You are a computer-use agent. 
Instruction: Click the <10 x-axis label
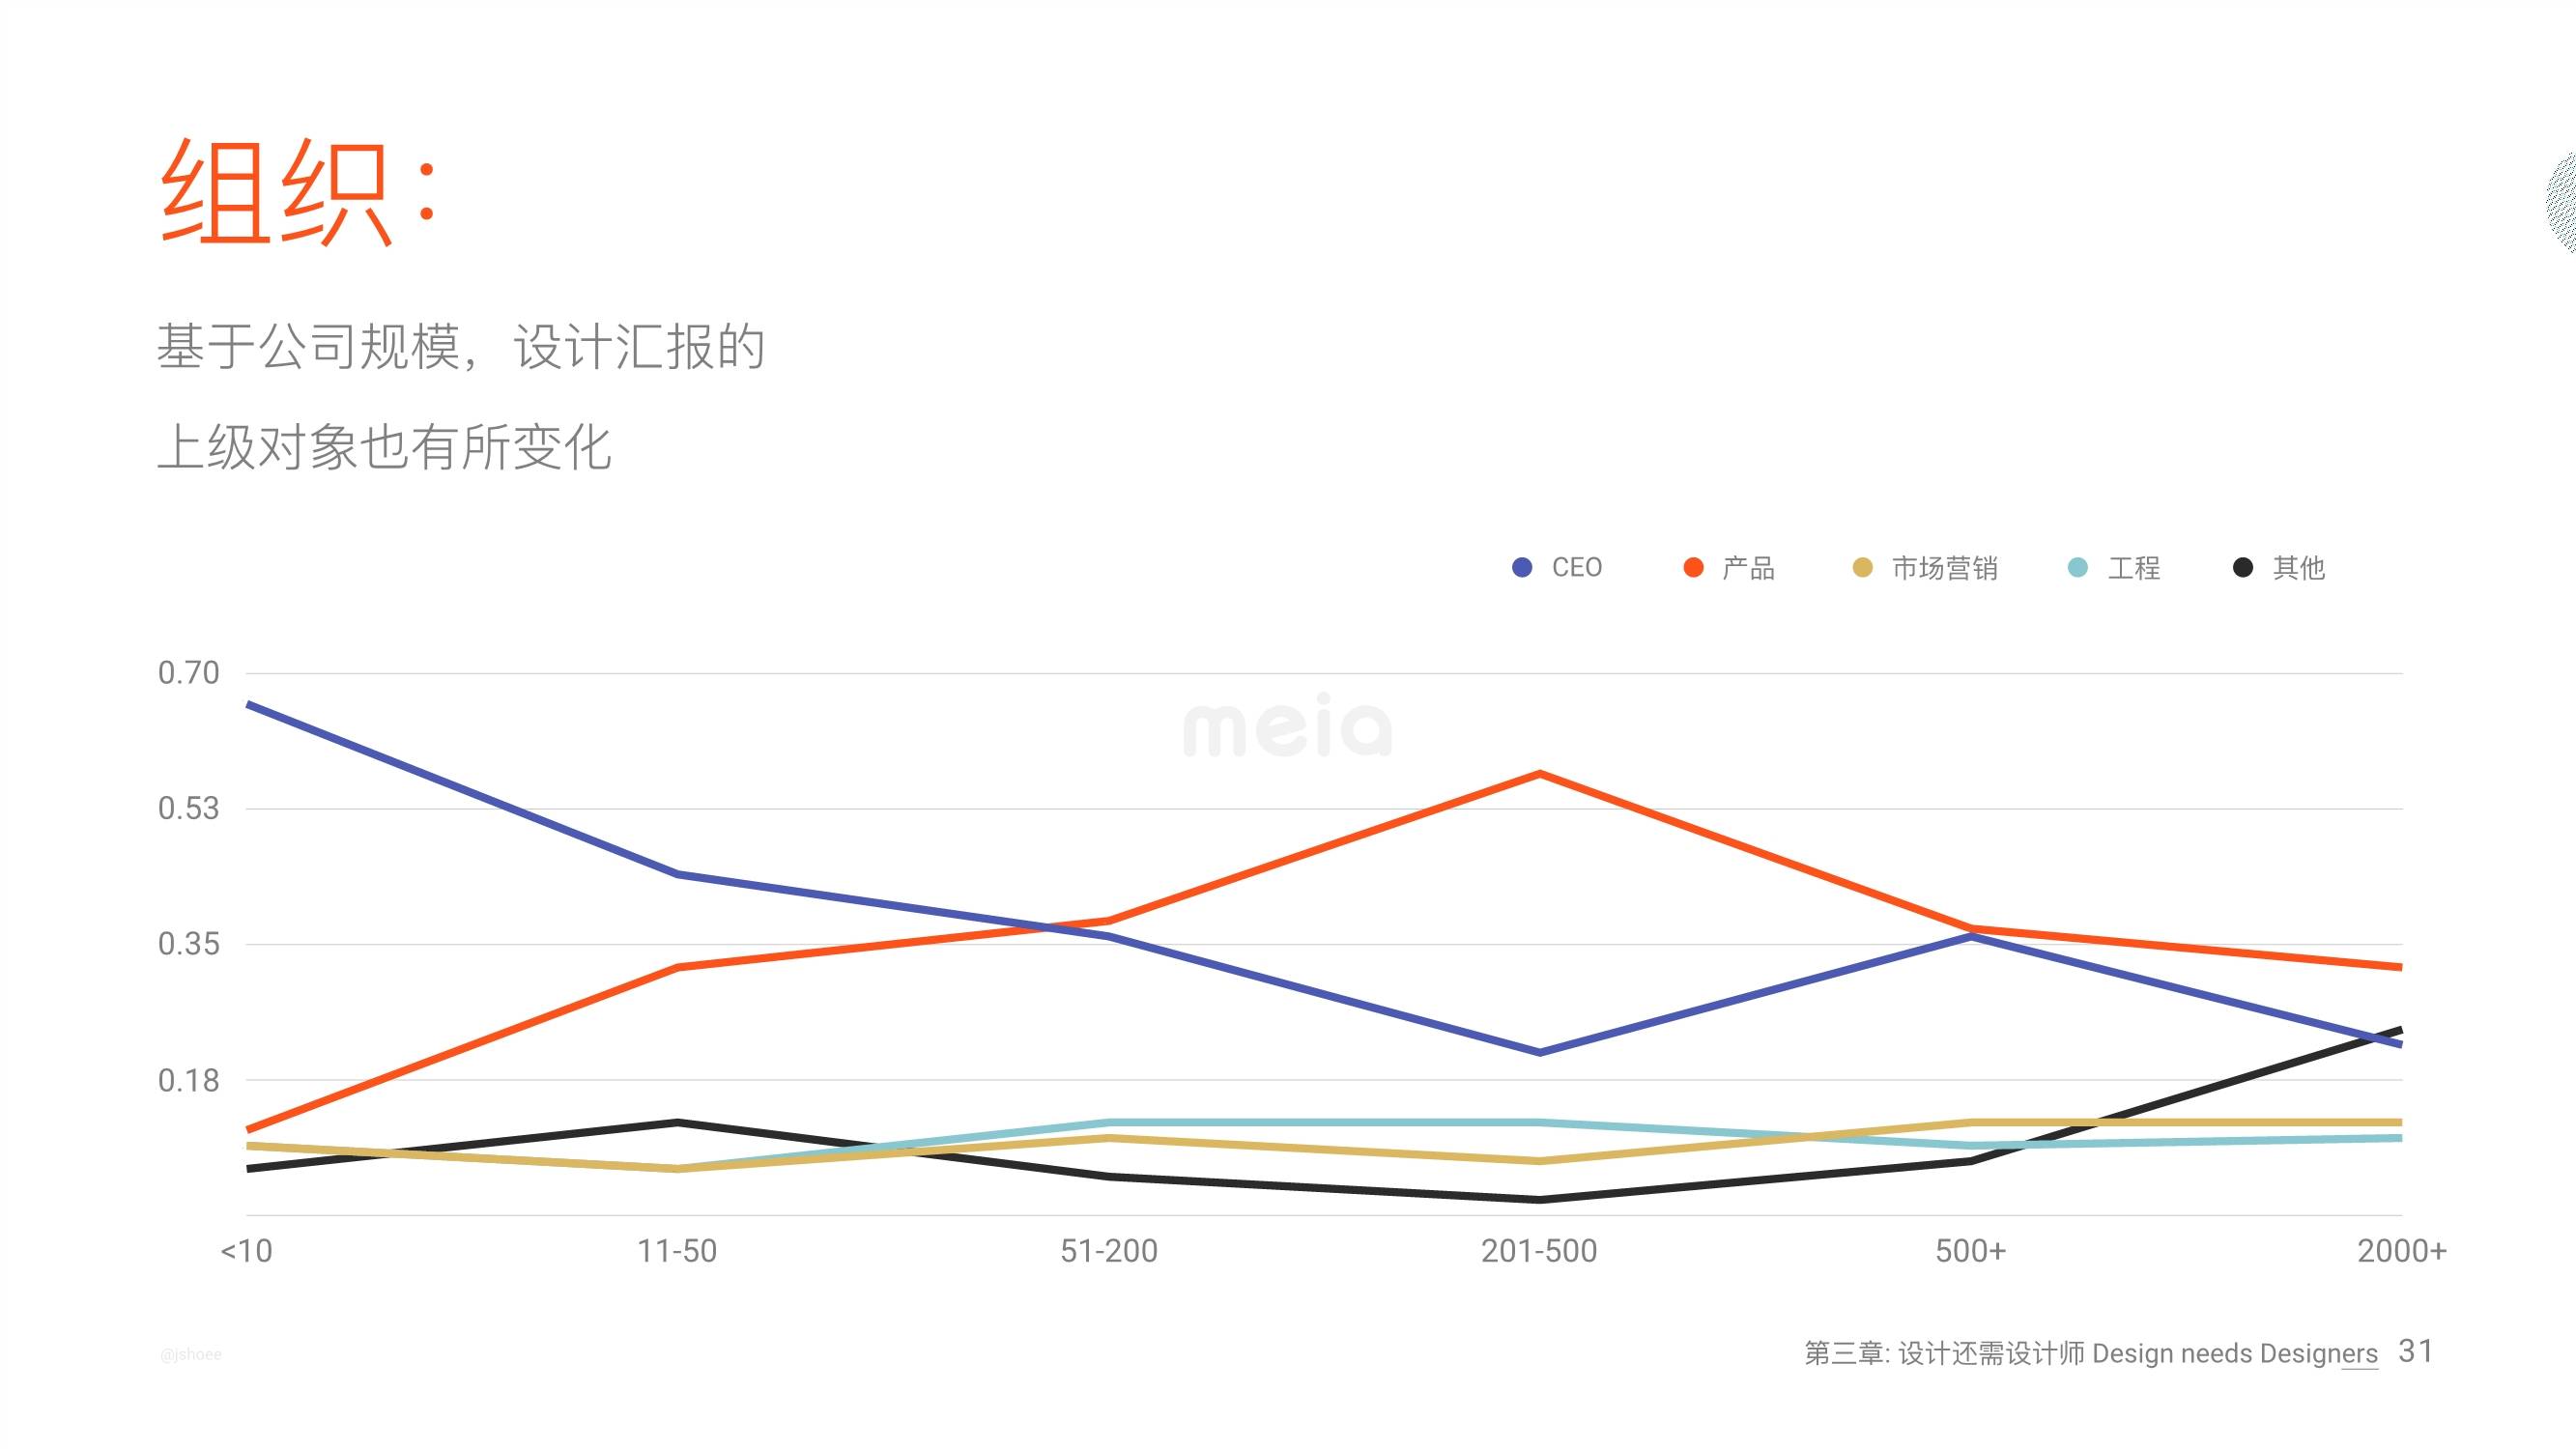[x=246, y=1251]
